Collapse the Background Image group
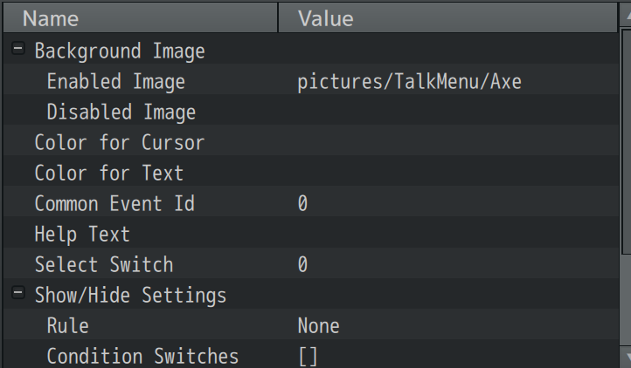The height and width of the screenshot is (368, 631). click(18, 51)
